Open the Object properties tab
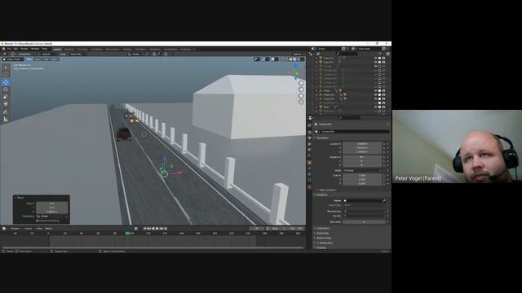The height and width of the screenshot is (293, 522). click(x=309, y=163)
